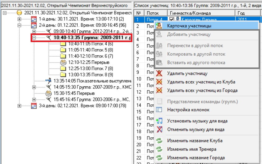Sort by the Гимнастка/Команда column header
The width and height of the screenshot is (262, 164).
click(x=190, y=13)
